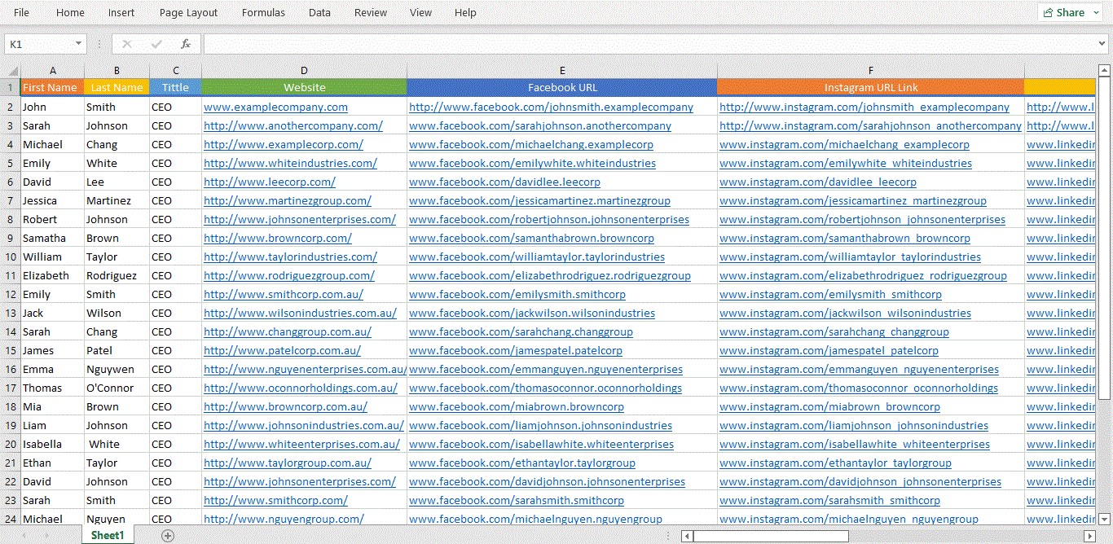Click the CEO cell in row 2
This screenshot has width=1113, height=544.
point(175,107)
